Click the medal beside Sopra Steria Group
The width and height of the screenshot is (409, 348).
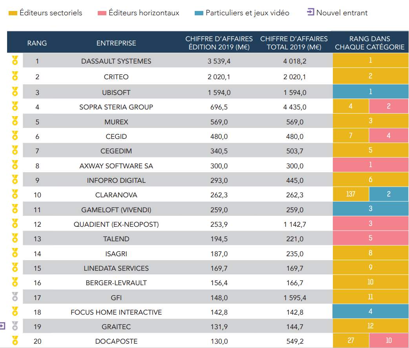coord(15,106)
